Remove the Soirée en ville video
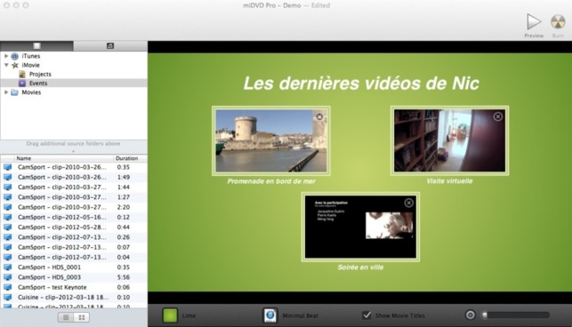 click(x=409, y=203)
